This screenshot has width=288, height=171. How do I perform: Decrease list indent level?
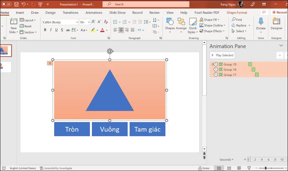pos(134,22)
